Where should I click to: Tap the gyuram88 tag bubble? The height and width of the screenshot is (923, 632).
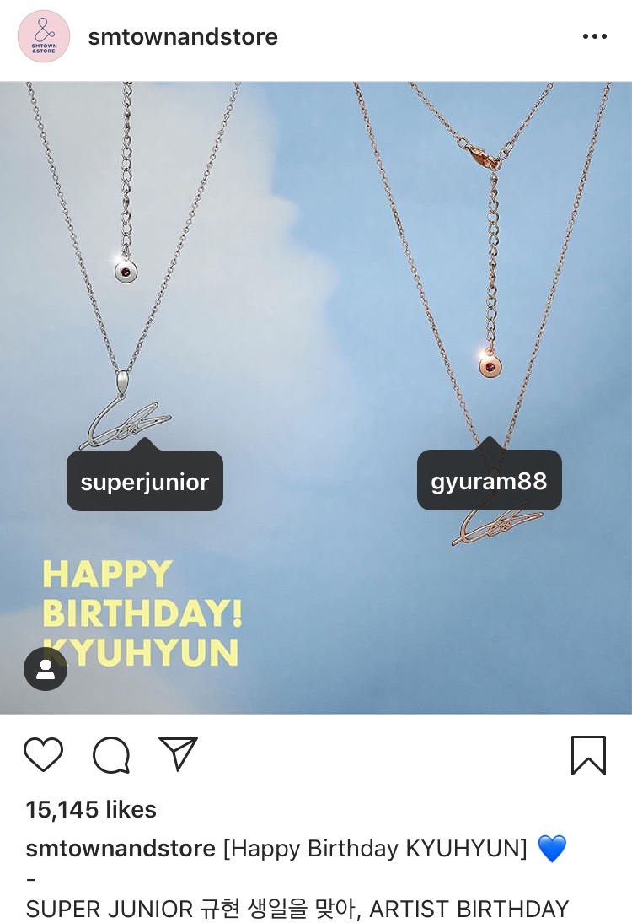pyautogui.click(x=489, y=480)
